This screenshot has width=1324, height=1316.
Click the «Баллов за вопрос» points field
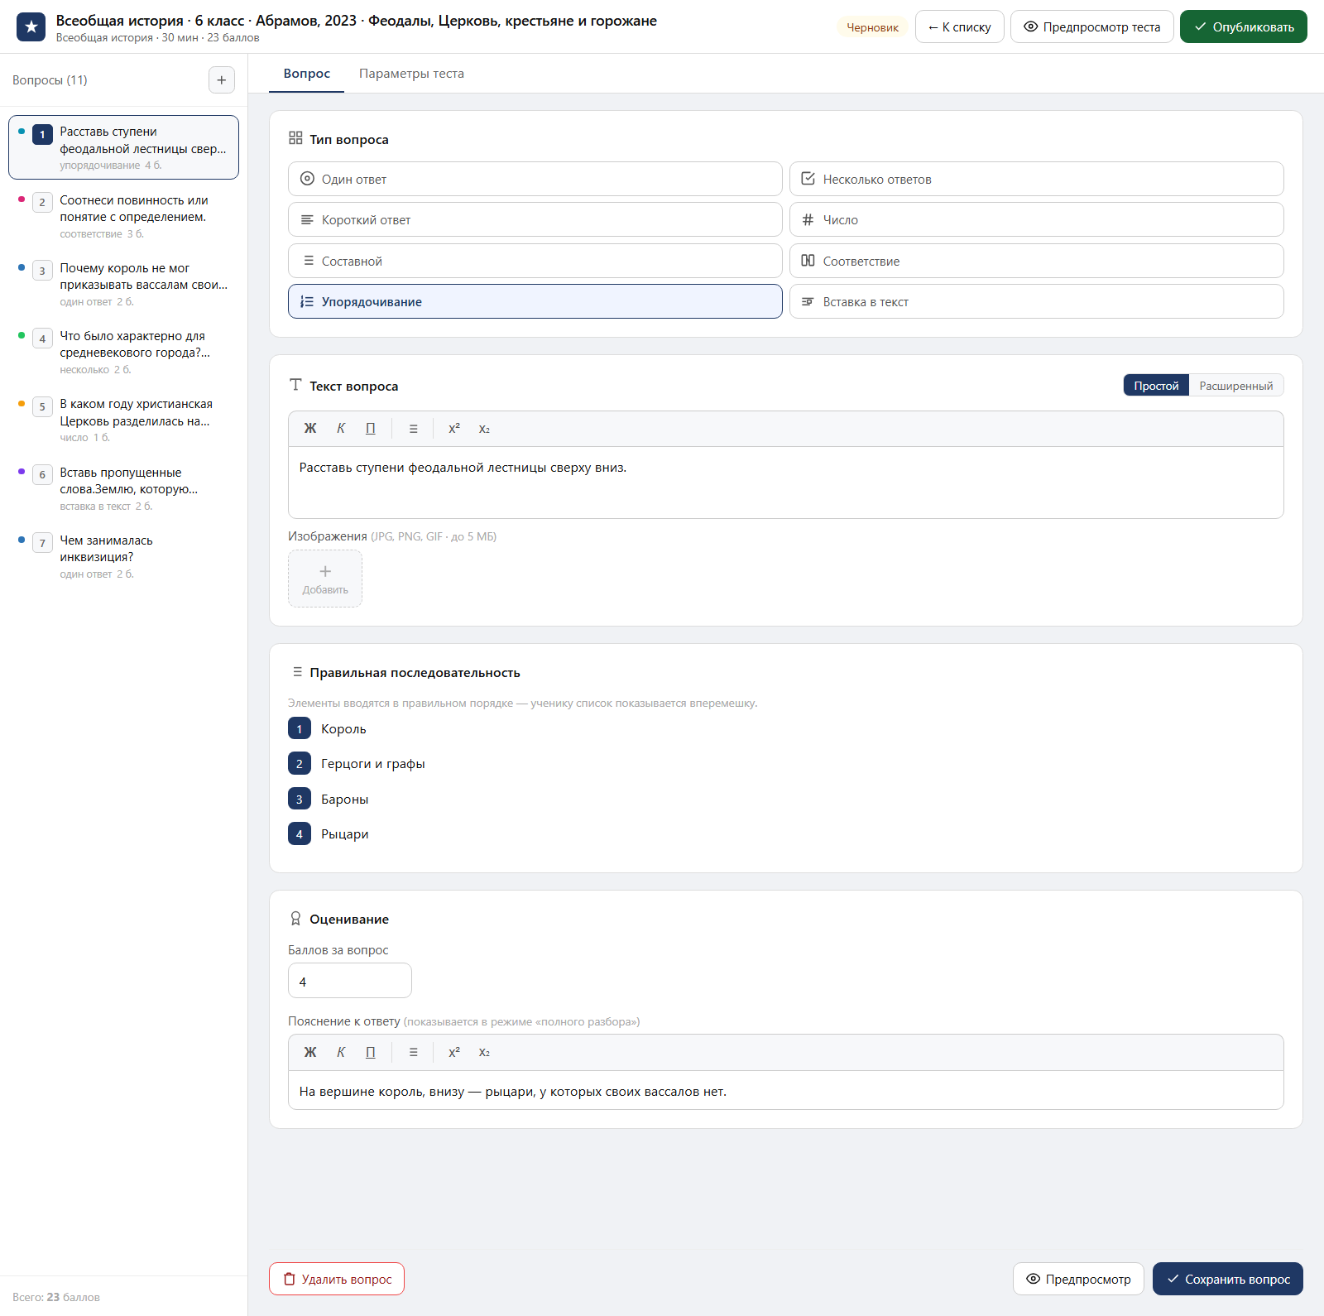coord(350,981)
